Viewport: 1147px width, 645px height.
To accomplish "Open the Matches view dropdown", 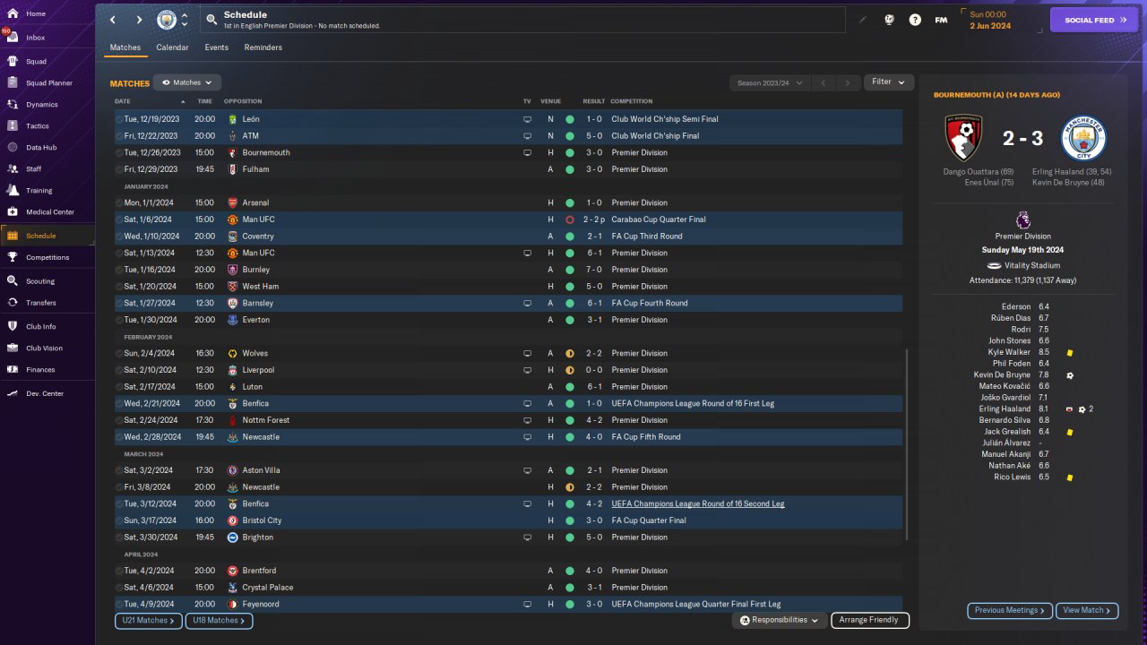I will tap(187, 82).
